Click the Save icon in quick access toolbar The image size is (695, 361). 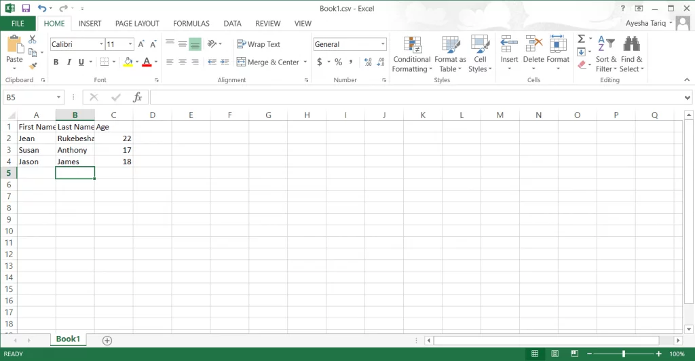(26, 8)
